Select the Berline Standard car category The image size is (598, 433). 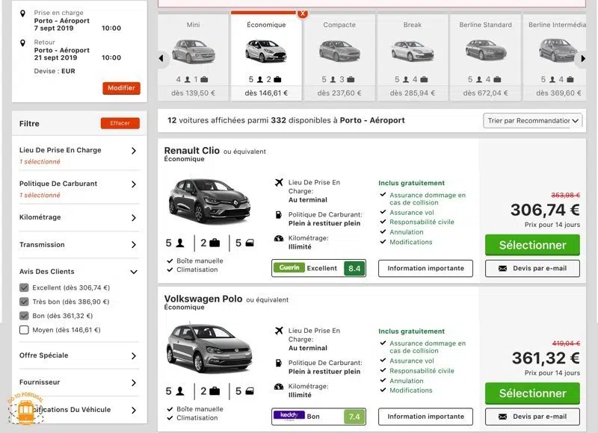click(x=485, y=58)
